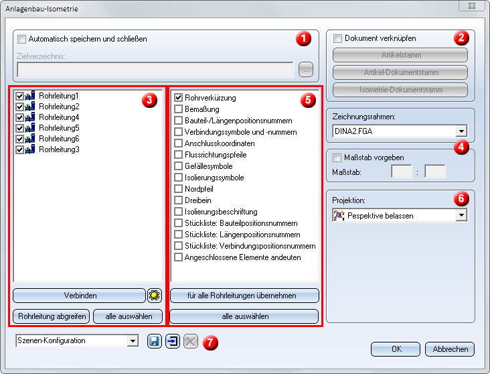Screen dimensions: 490x374
Task: Uncheck the Rohrverkürzung option
Action: 179,98
